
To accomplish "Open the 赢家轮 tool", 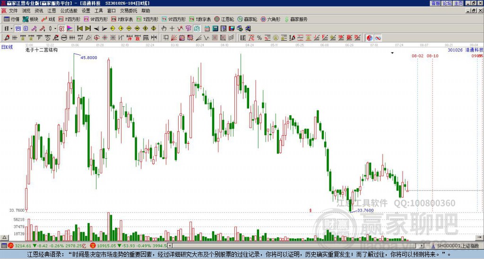I will [x=247, y=19].
